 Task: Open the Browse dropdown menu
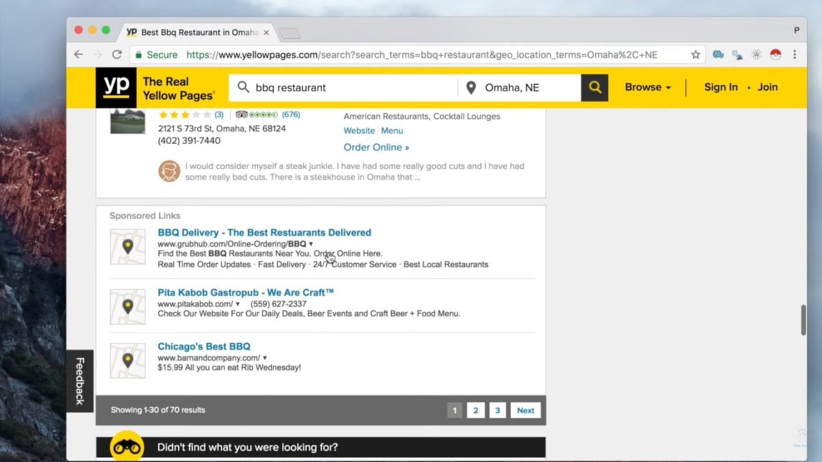point(647,88)
